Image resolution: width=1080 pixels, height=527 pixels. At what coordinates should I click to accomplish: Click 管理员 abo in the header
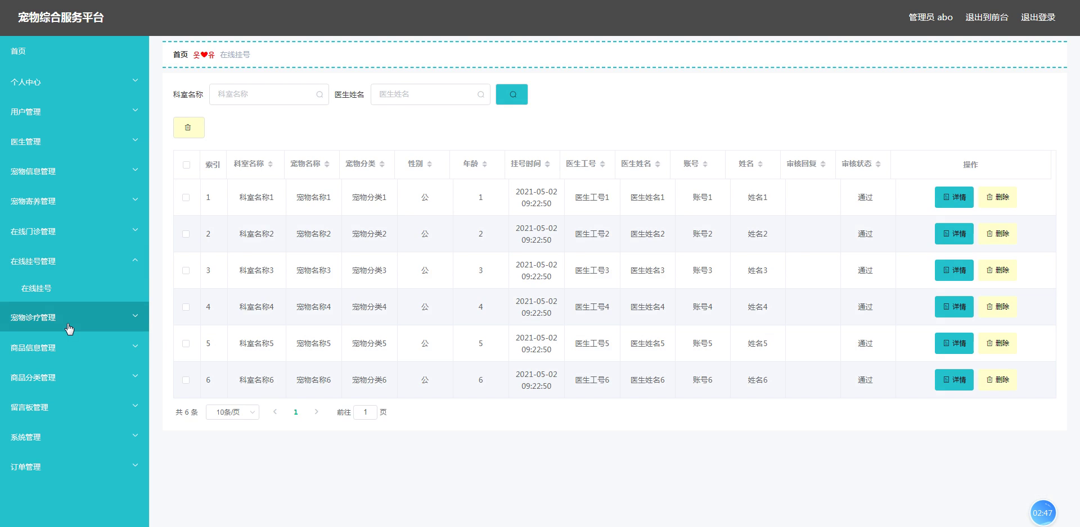[930, 17]
